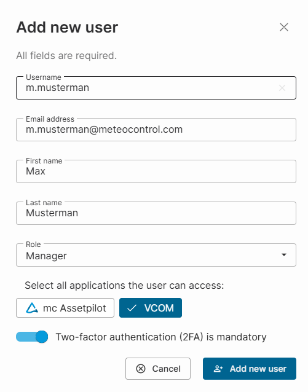
Task: Click the checkmark icon on the VCOM chip
Action: 132,308
